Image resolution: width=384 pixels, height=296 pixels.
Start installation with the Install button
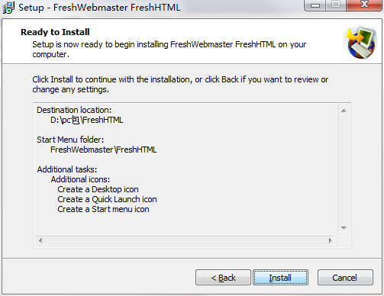[x=280, y=278]
